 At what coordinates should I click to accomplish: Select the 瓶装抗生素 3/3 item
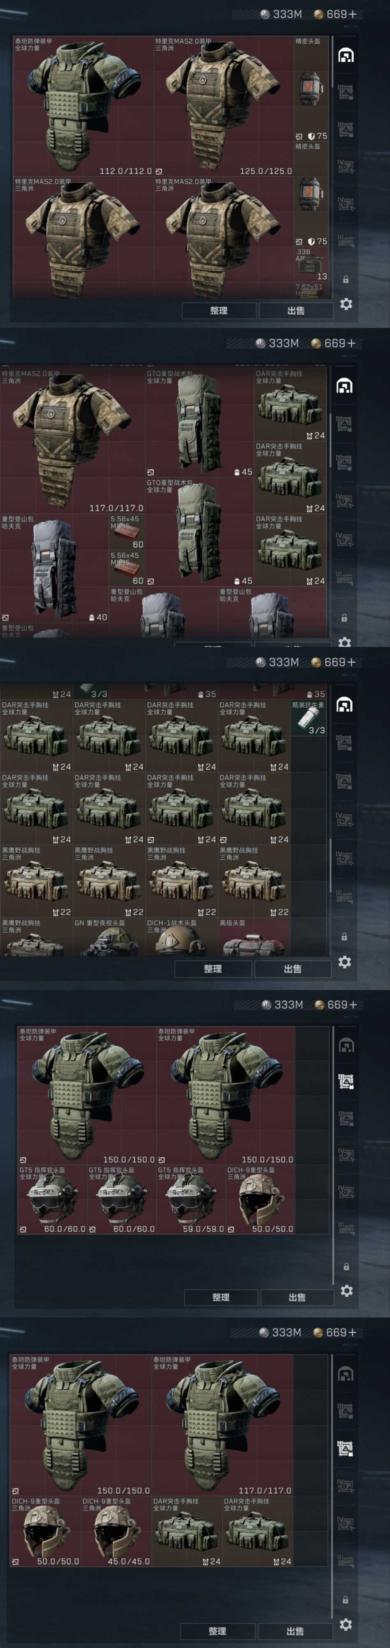(x=309, y=718)
